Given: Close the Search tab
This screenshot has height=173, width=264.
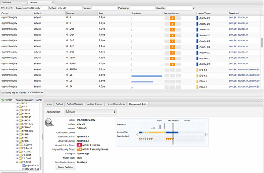Looking at the screenshot, I should tap(53, 2).
